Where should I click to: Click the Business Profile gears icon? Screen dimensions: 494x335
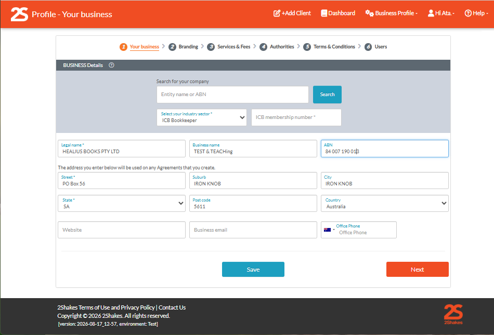(369, 13)
